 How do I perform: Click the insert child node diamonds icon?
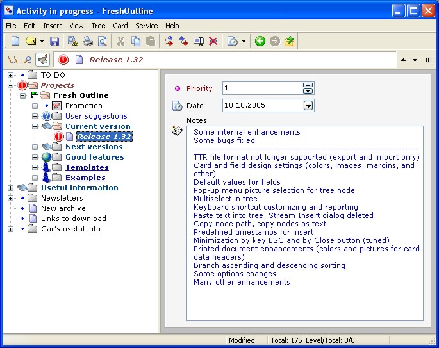pyautogui.click(x=184, y=41)
